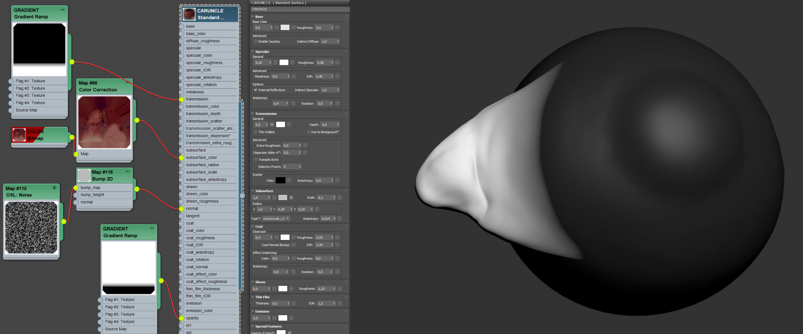
Task: Click the Specular IOR value field
Action: tap(324, 76)
